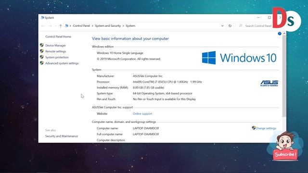Open Remote settings link

pyautogui.click(x=56, y=51)
